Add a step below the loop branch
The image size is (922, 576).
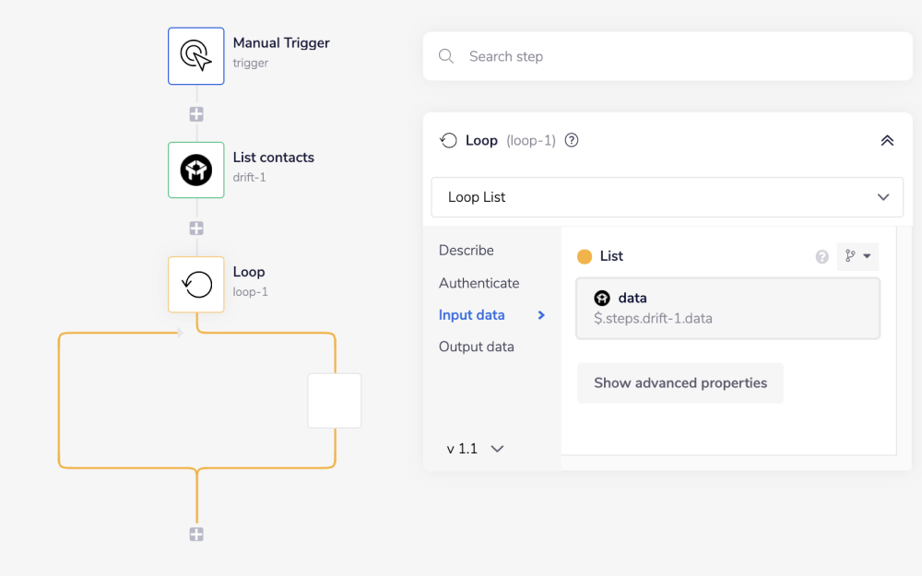coord(196,535)
